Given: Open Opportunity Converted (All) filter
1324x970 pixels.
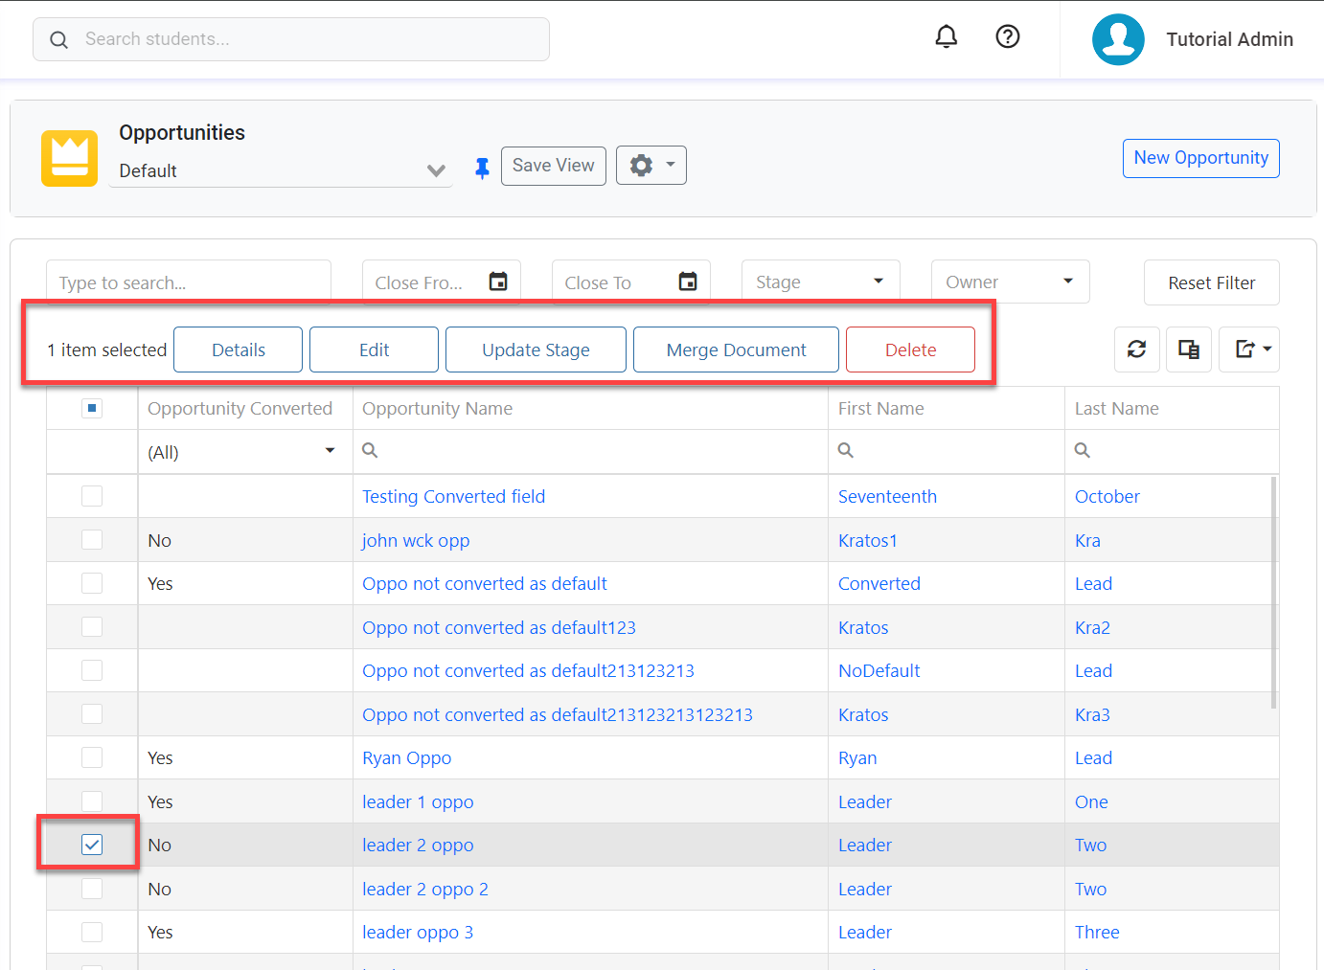Looking at the screenshot, I should 244,452.
